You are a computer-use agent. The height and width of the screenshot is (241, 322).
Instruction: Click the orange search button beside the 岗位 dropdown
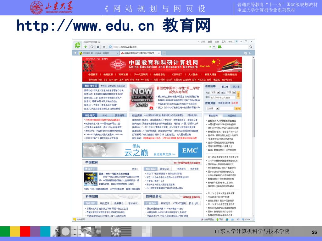pyautogui.click(x=238, y=95)
